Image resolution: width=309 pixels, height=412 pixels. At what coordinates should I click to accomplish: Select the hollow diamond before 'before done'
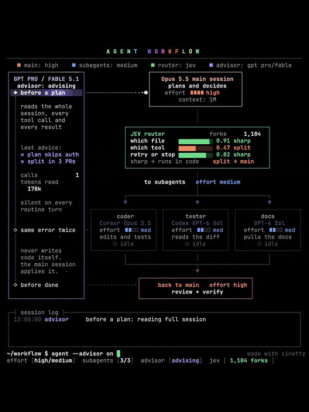coord(15,285)
